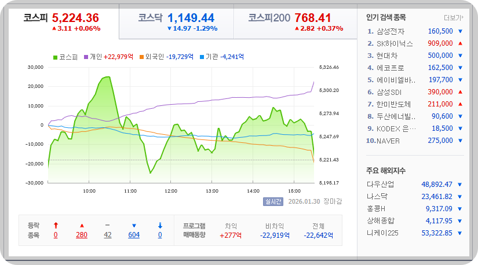The width and height of the screenshot is (478, 265).
Task: Click the 비차익 value -22,919억
Action: (x=275, y=235)
